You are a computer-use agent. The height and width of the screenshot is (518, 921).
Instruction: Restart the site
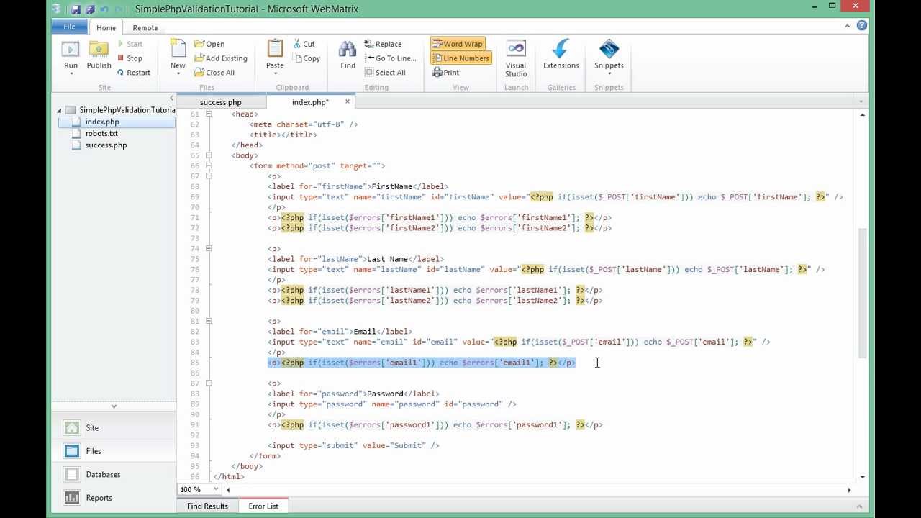pos(134,73)
